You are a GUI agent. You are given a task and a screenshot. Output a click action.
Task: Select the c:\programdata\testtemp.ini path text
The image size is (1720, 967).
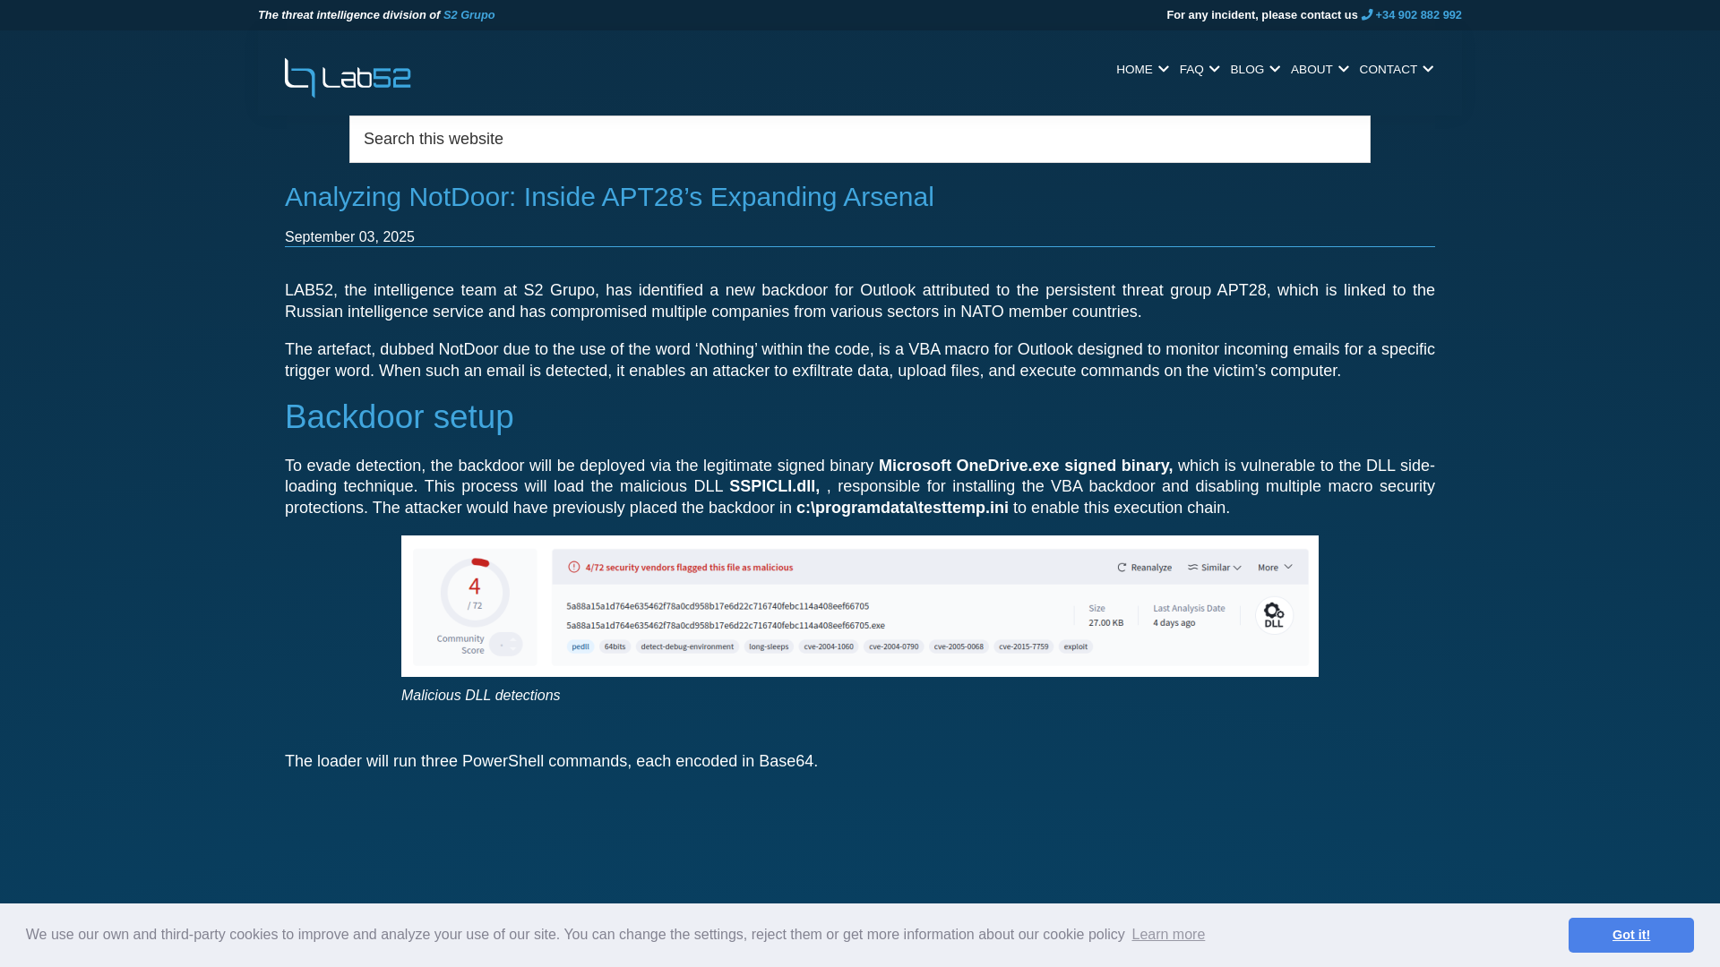902,508
